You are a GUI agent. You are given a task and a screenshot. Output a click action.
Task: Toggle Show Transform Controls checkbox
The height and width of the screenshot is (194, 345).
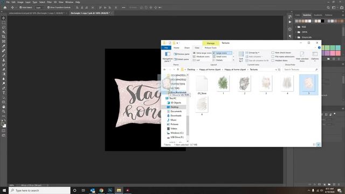49,8
